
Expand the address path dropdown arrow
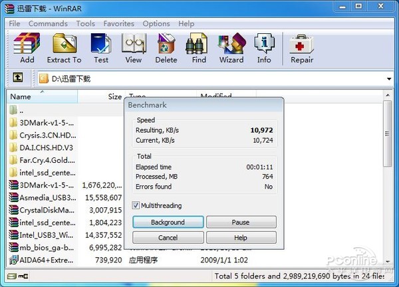(389, 79)
